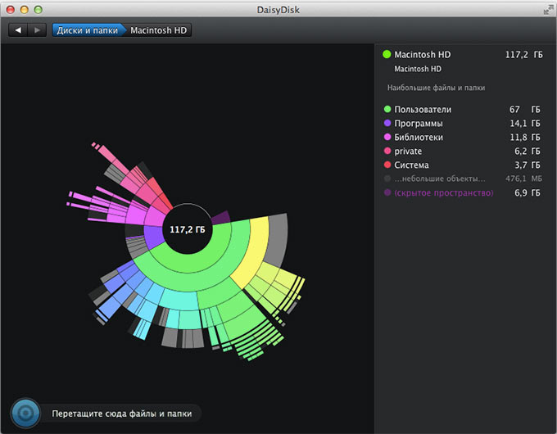Screen dimensions: 557x434
Task: Click the '3,7 ГБ' size value
Action: pos(528,165)
